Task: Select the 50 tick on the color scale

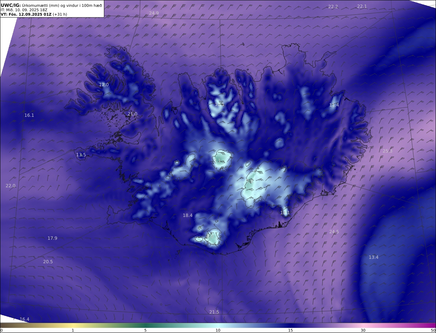Action: (433, 330)
